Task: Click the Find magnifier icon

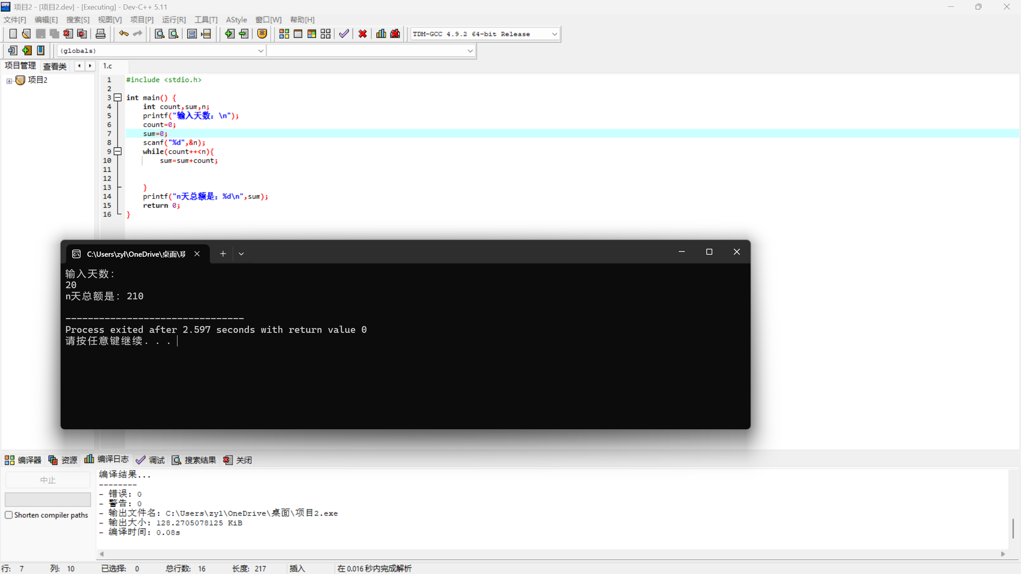Action: point(160,34)
